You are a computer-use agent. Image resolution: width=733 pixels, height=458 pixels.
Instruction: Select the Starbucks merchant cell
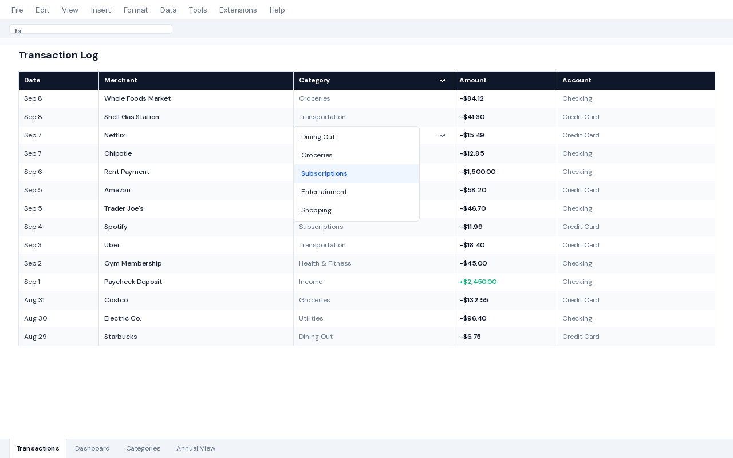[196, 337]
